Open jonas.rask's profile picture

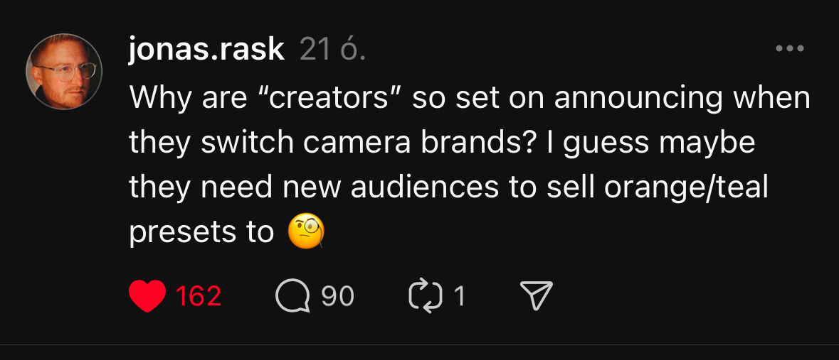64,72
